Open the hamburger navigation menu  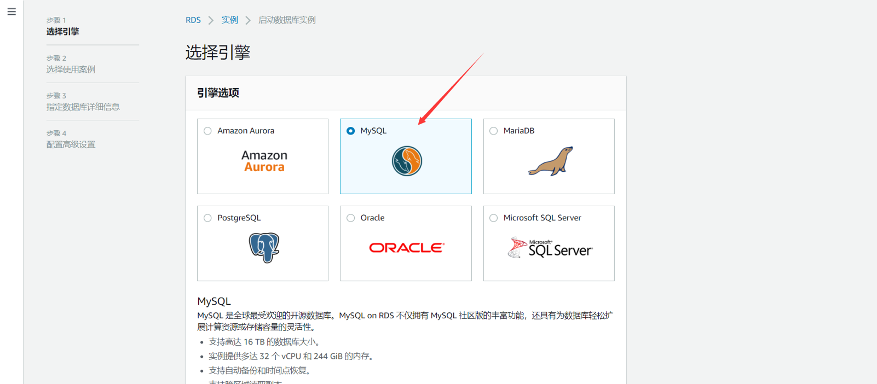click(11, 11)
